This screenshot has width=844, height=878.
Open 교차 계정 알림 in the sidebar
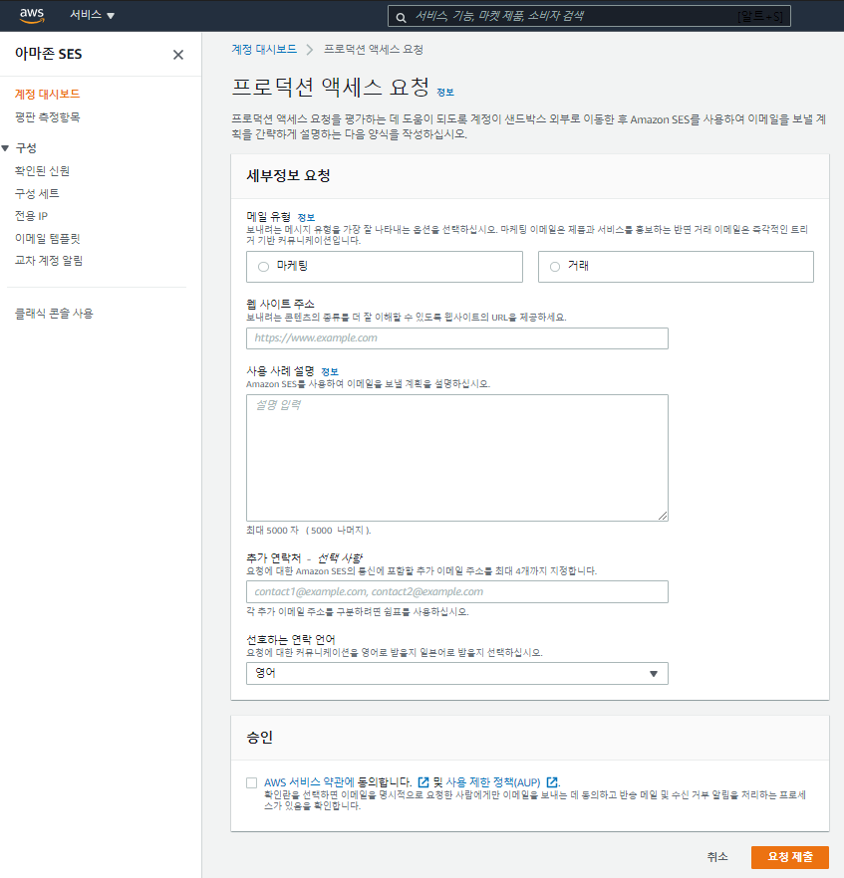tap(49, 261)
